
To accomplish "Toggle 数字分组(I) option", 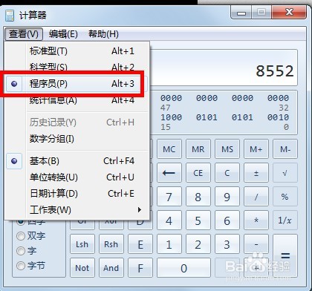I will tap(77, 139).
